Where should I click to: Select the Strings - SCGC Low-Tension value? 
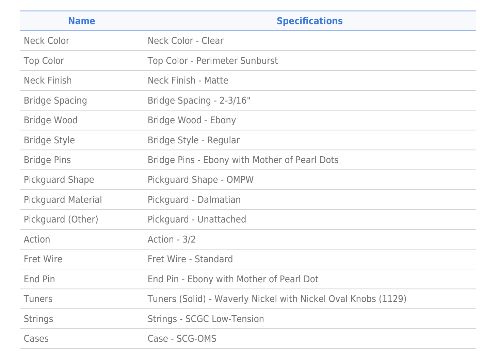[206, 319]
